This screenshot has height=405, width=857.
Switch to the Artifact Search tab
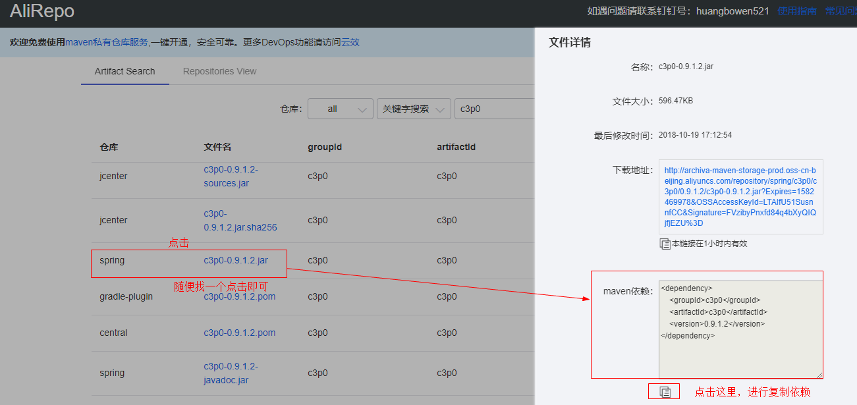125,71
